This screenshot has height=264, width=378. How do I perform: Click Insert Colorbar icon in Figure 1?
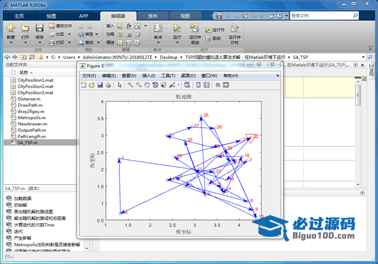pyautogui.click(x=198, y=85)
